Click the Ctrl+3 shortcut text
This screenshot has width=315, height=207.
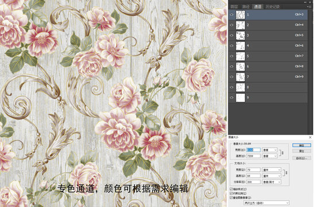(x=299, y=14)
